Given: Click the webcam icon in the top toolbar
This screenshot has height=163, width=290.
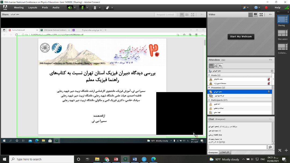Looking at the screenshot, I should (95, 8).
